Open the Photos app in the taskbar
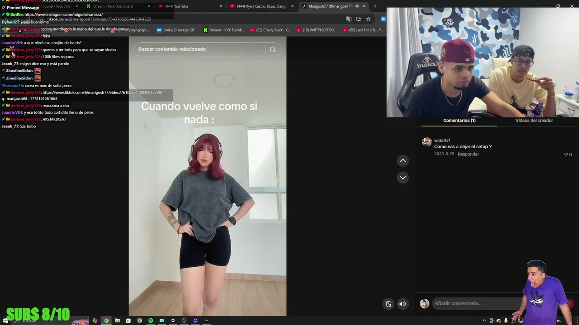 pyautogui.click(x=161, y=320)
